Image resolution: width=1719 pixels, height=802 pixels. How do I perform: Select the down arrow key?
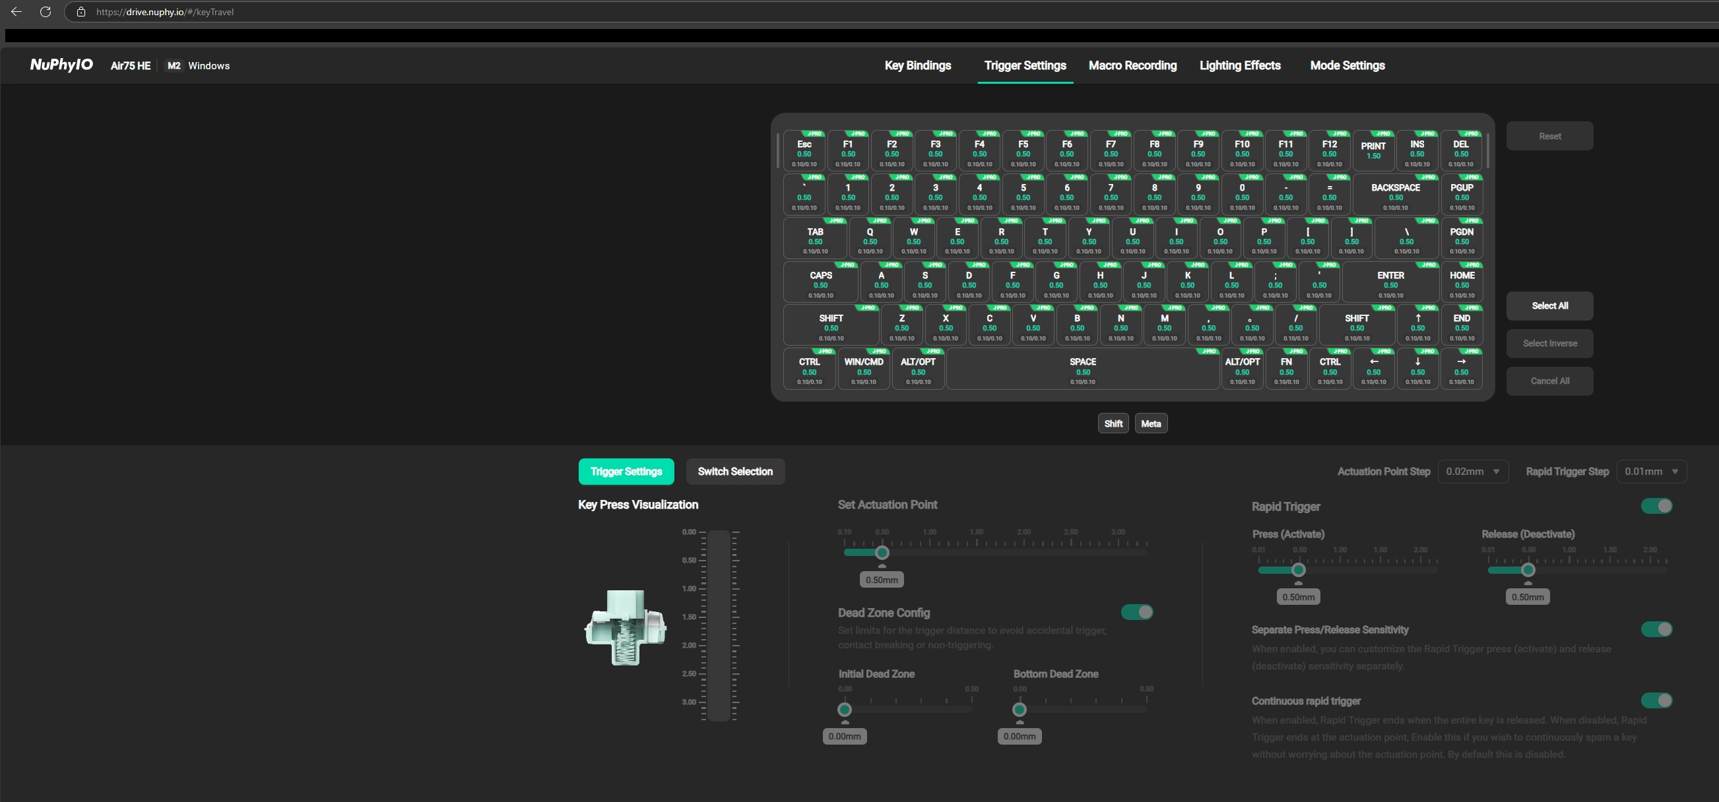tap(1417, 369)
